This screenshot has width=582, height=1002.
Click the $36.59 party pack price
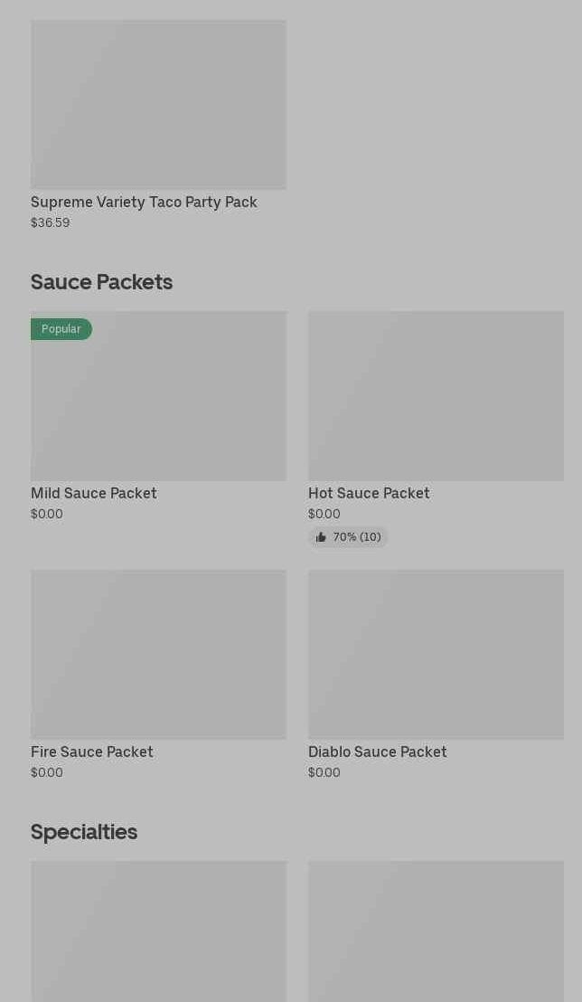[x=51, y=223]
